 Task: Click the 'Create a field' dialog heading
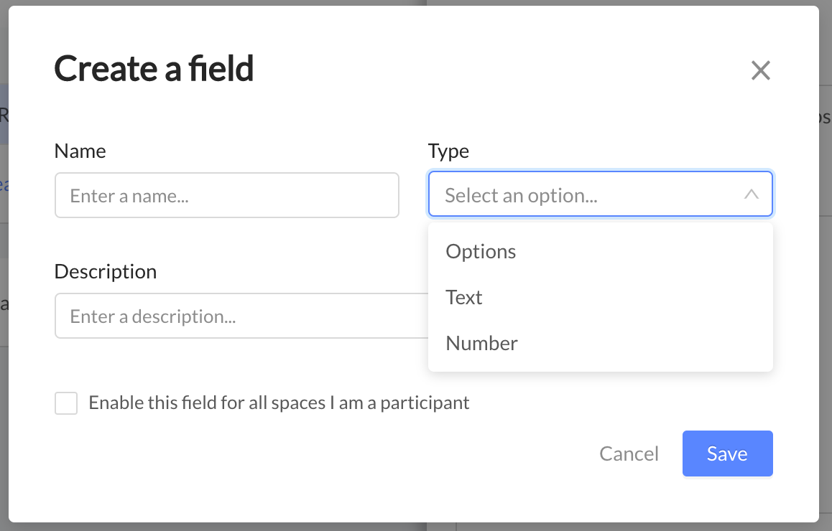tap(154, 69)
